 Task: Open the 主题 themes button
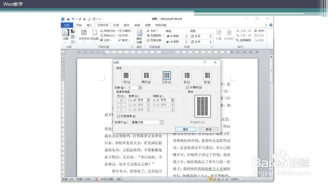[66, 35]
